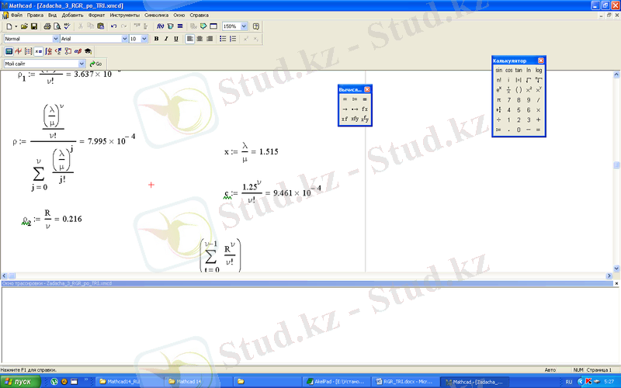Click the fx button in Evaluation palette
This screenshot has height=388, width=621.
(365, 109)
